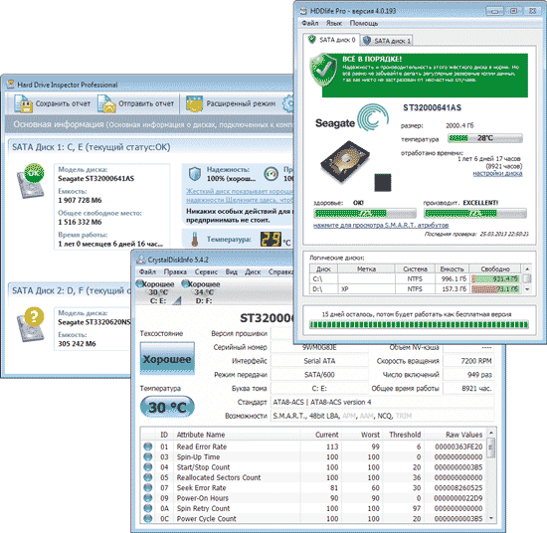Click the reliability shield icon
The height and width of the screenshot is (533, 547).
(x=195, y=174)
